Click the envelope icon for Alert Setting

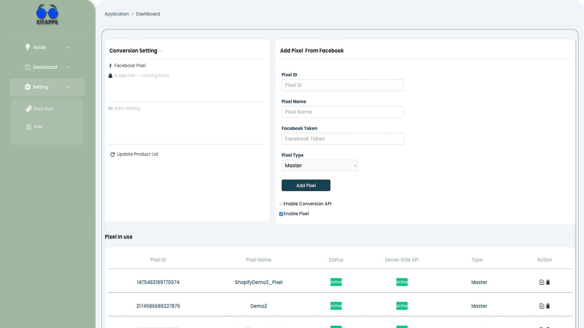coord(110,109)
